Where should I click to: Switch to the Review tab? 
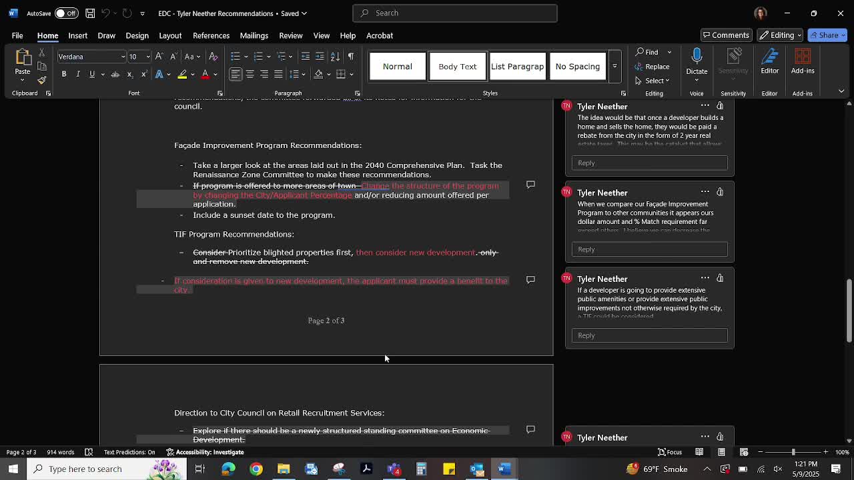pyautogui.click(x=290, y=35)
